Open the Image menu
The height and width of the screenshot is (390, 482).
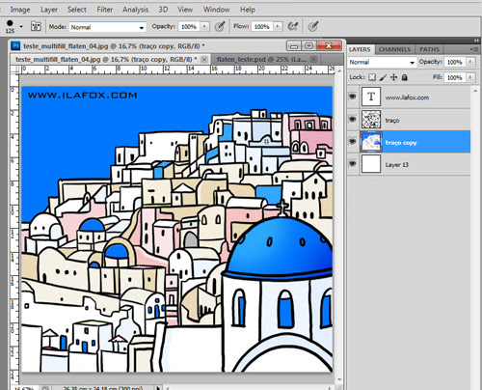pos(20,10)
